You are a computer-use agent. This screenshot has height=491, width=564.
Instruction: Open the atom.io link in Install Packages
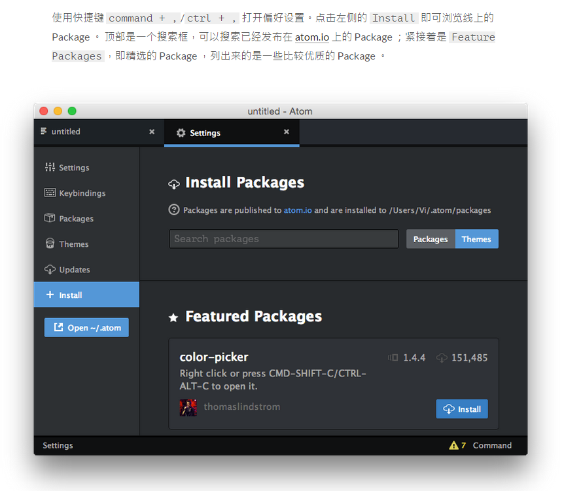pyautogui.click(x=298, y=210)
